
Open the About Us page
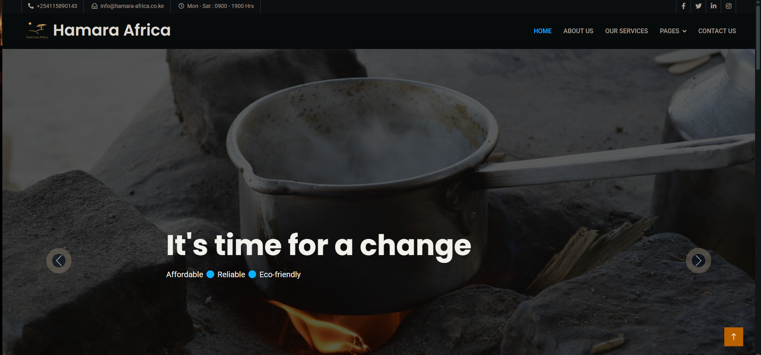point(578,31)
